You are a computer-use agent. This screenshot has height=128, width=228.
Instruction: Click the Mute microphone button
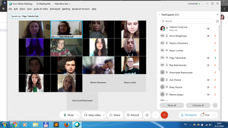pyautogui.click(x=68, y=115)
